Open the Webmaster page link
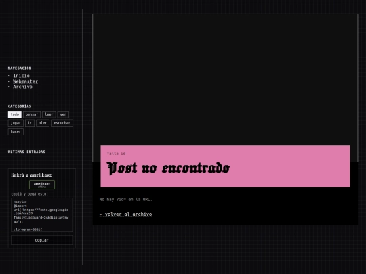The image size is (366, 274). [26, 81]
